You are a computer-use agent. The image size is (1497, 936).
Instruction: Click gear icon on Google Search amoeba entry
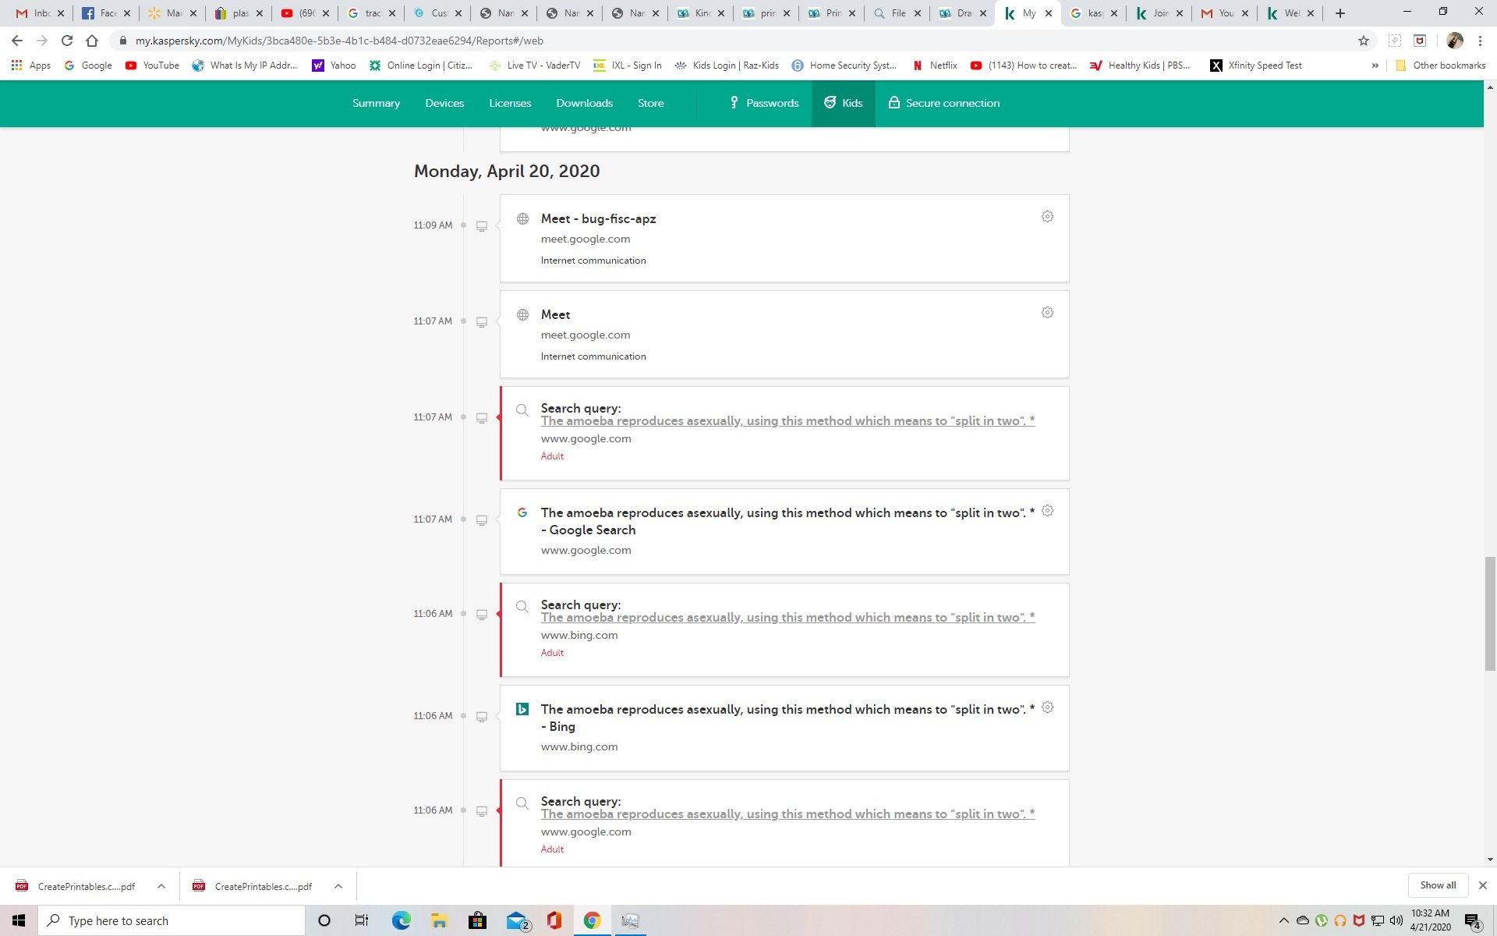(1047, 511)
